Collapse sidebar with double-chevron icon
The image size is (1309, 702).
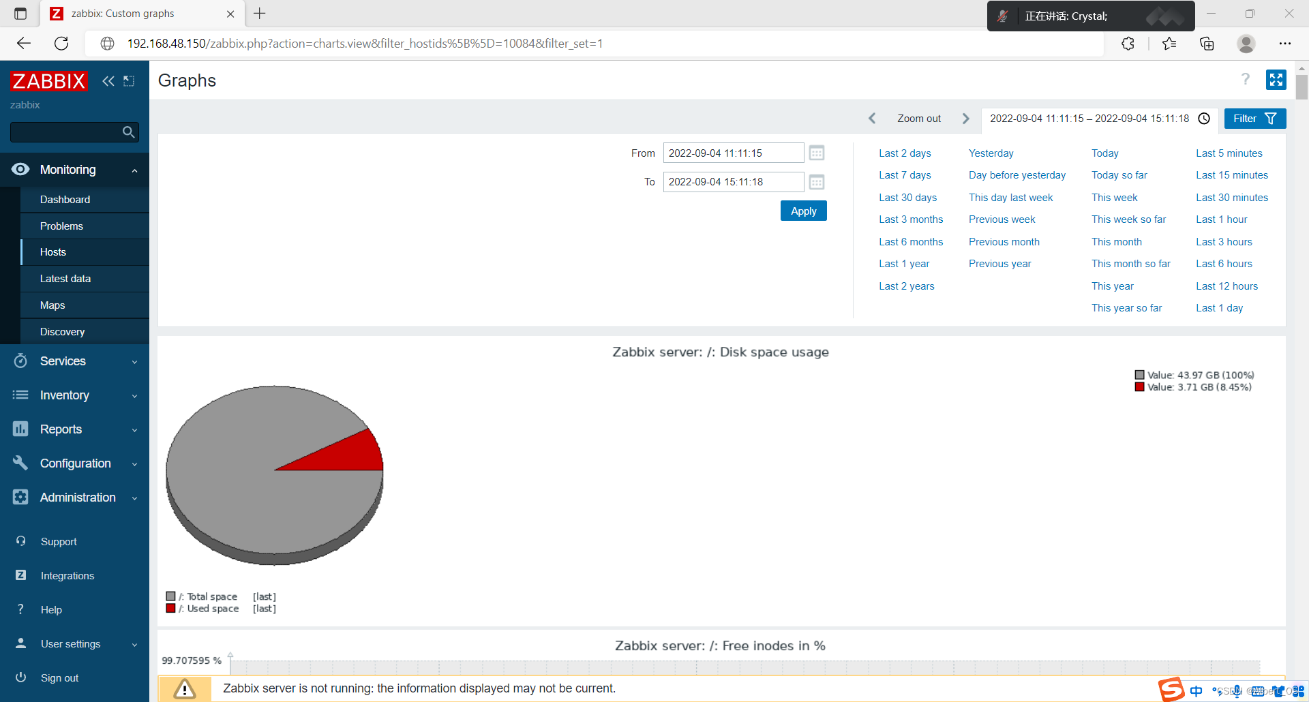click(108, 81)
